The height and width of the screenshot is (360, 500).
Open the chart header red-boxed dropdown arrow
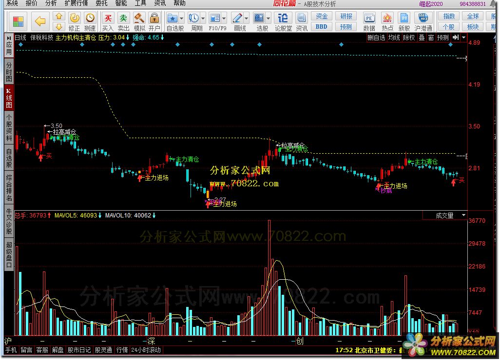point(463,37)
